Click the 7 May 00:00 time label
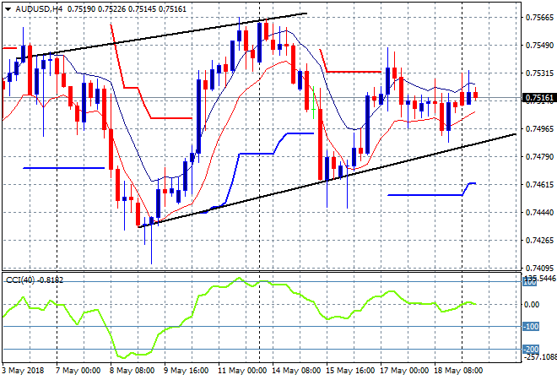This screenshot has height=380, width=557. click(x=78, y=371)
